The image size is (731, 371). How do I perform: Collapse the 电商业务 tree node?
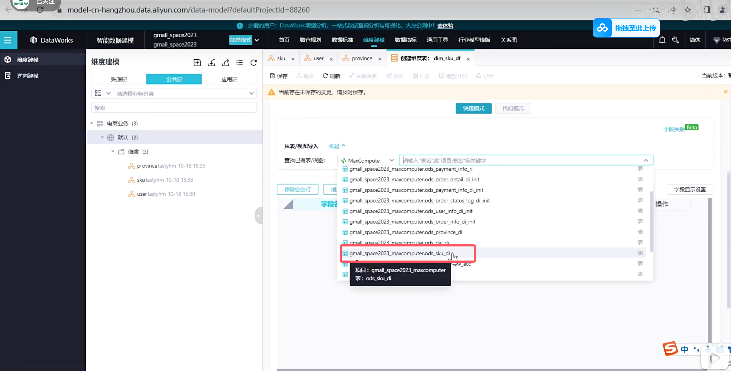coord(92,123)
